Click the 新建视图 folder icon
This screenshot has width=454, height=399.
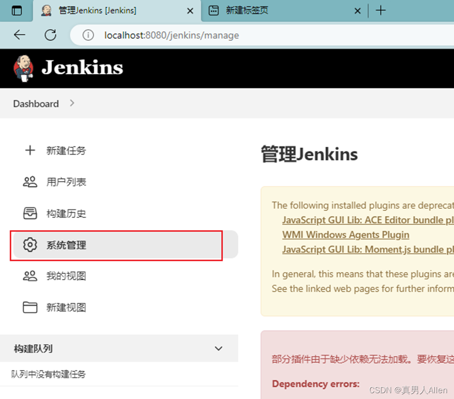pyautogui.click(x=30, y=308)
